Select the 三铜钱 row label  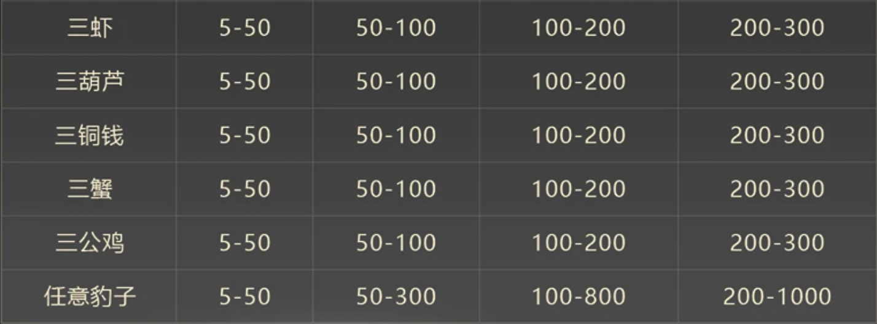(90, 135)
